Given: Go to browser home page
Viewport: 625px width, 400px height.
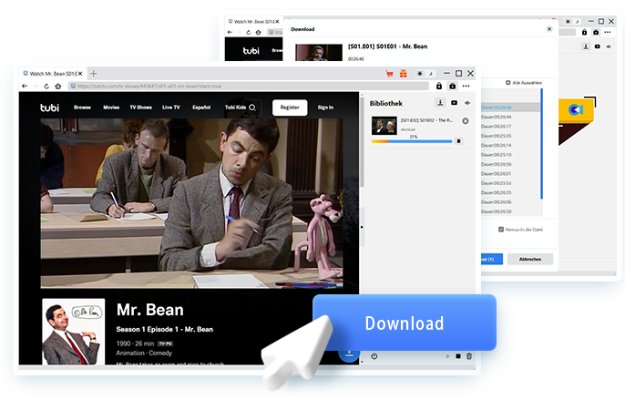Looking at the screenshot, I should click(x=59, y=87).
